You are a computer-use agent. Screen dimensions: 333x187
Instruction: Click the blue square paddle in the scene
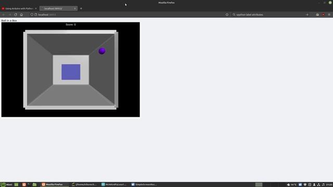pyautogui.click(x=71, y=72)
